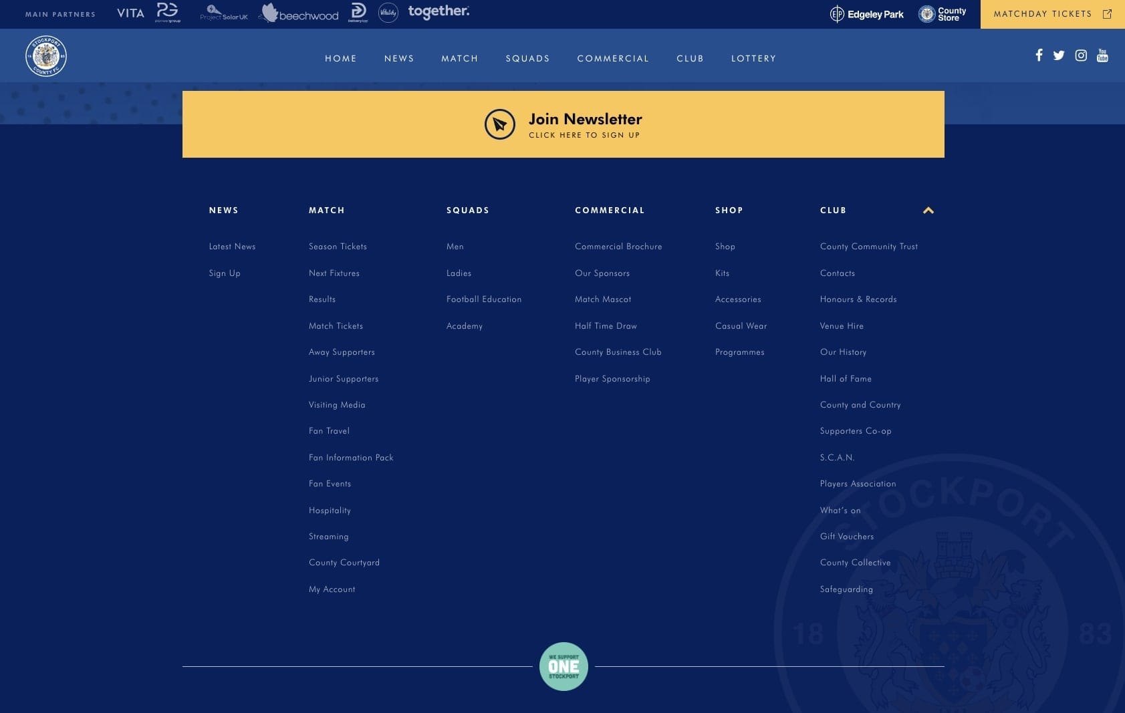Click the Stockport County club crest logo

click(x=46, y=56)
